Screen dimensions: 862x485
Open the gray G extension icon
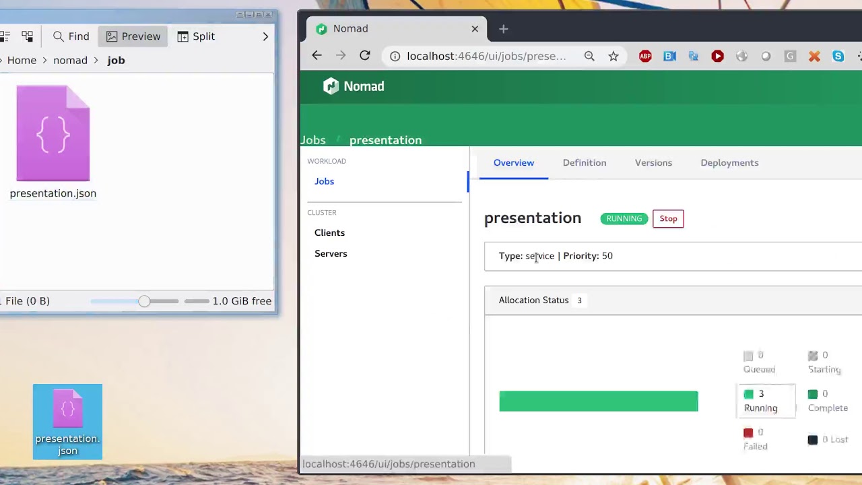point(790,57)
